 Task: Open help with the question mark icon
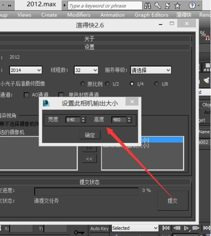click(x=192, y=6)
